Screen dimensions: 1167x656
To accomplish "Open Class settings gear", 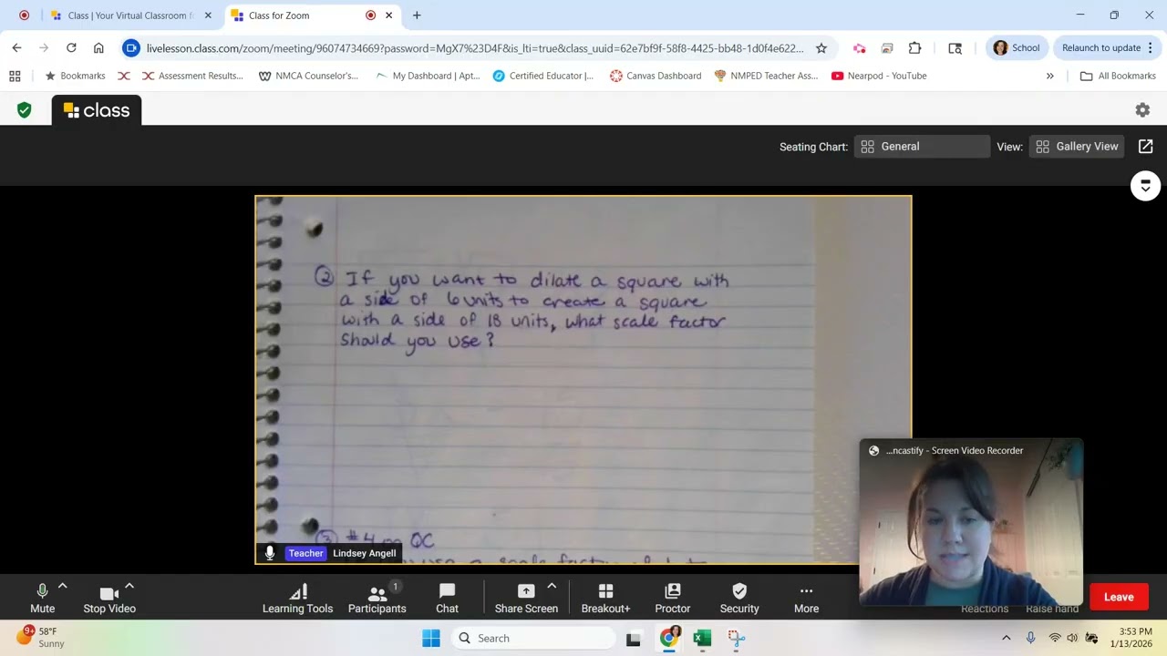I will click(x=1142, y=110).
